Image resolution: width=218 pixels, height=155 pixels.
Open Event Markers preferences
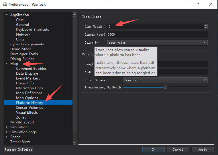coord(28,78)
